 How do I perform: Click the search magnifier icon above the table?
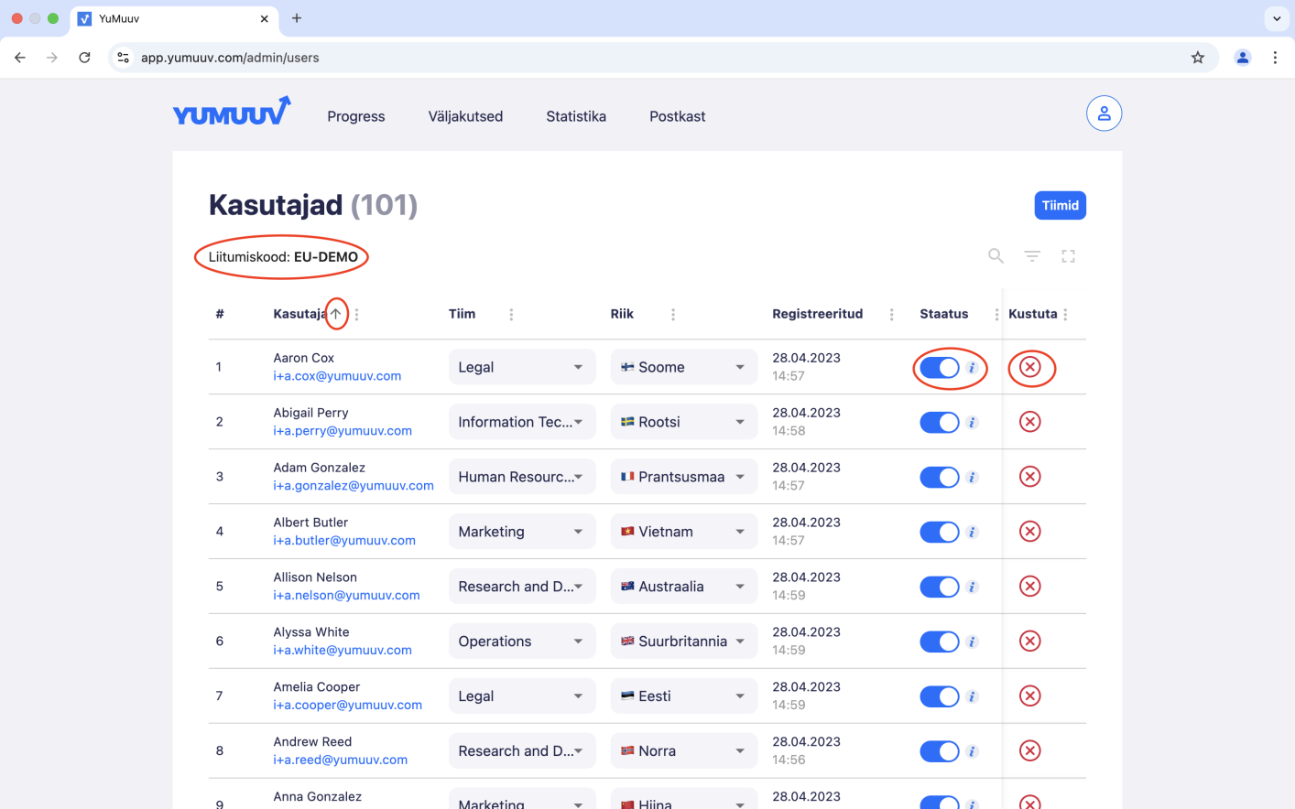996,256
